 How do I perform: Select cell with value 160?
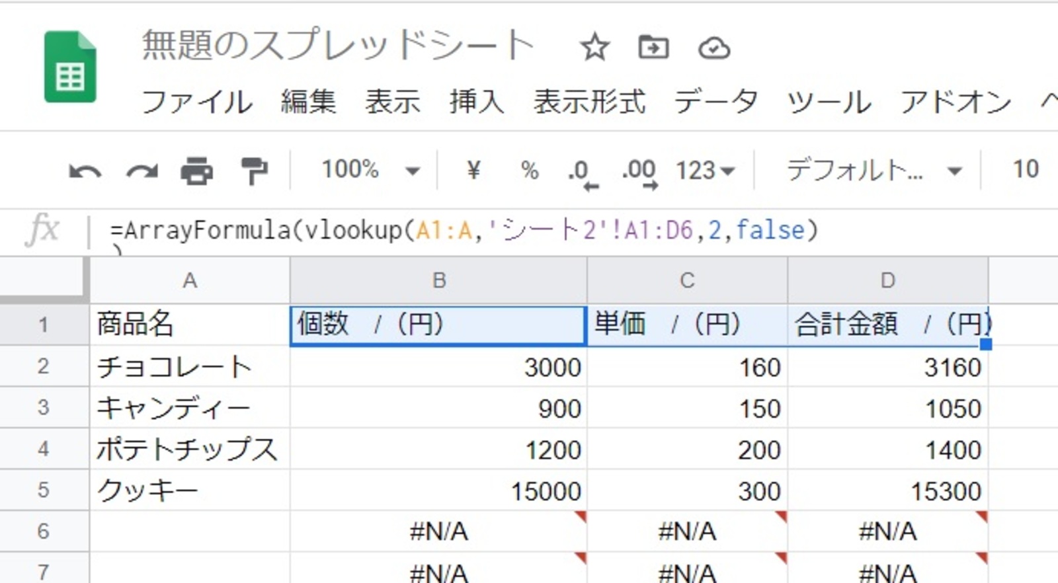(x=687, y=366)
